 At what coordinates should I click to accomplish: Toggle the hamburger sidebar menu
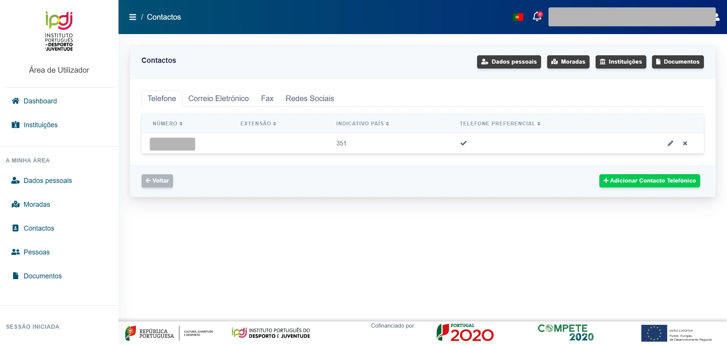coord(133,17)
